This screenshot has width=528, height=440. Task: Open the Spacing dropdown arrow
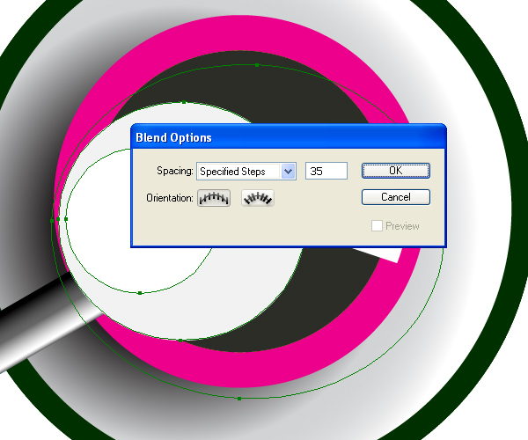[289, 172]
